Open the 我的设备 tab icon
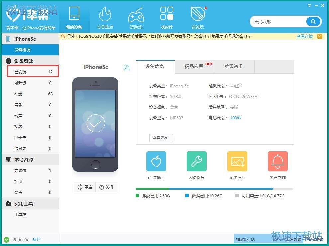Viewport: 329px width, 246px height. pyautogui.click(x=74, y=13)
